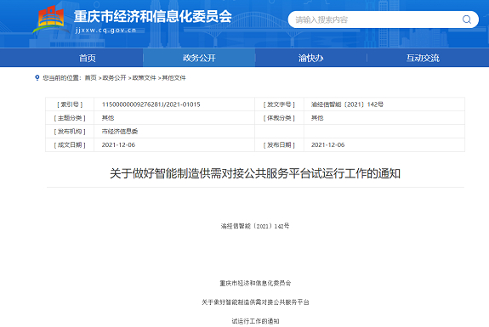
Task: Click the 政务公开 breadcrumb link
Action: pyautogui.click(x=114, y=78)
